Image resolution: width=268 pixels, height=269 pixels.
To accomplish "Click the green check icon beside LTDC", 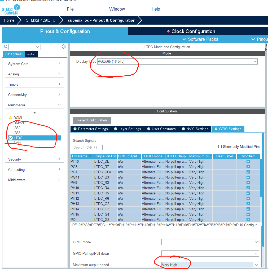I will coord(11,138).
